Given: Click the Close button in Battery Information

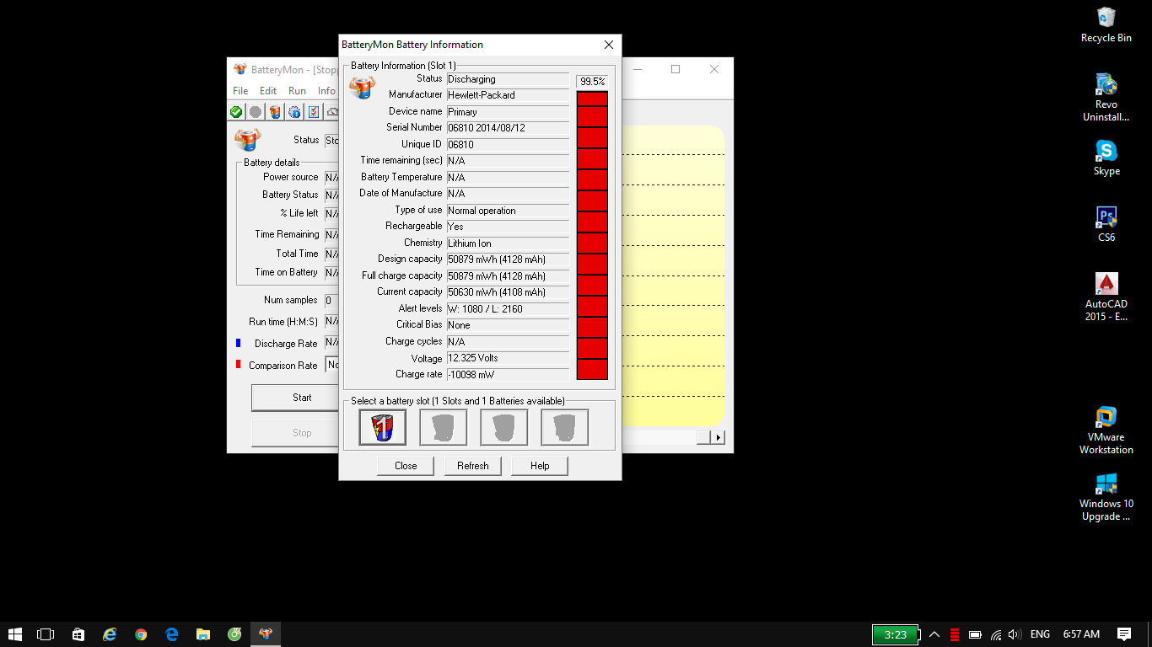Looking at the screenshot, I should [x=406, y=466].
